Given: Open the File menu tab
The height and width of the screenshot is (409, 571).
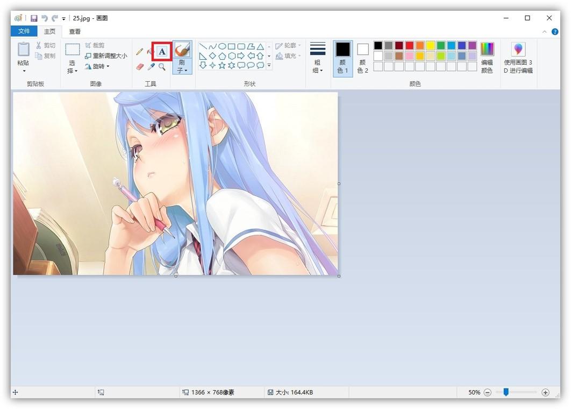Looking at the screenshot, I should coord(24,31).
